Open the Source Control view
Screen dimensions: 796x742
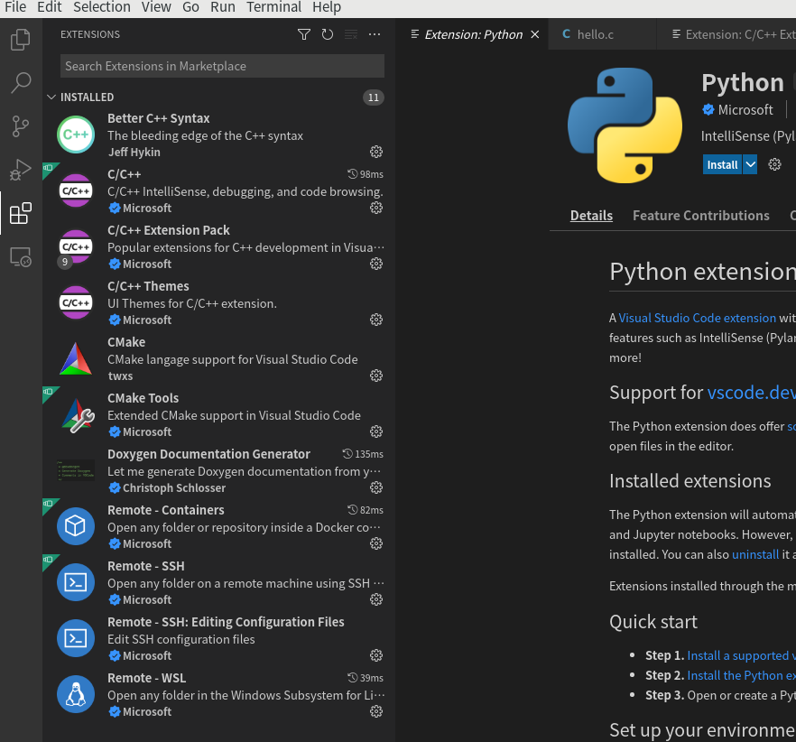21,126
